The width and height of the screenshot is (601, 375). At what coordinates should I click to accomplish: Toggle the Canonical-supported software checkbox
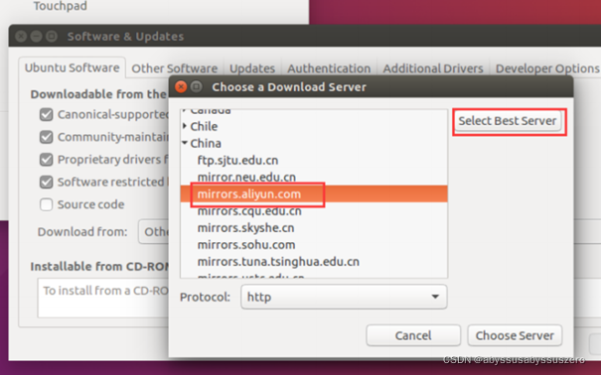(47, 114)
